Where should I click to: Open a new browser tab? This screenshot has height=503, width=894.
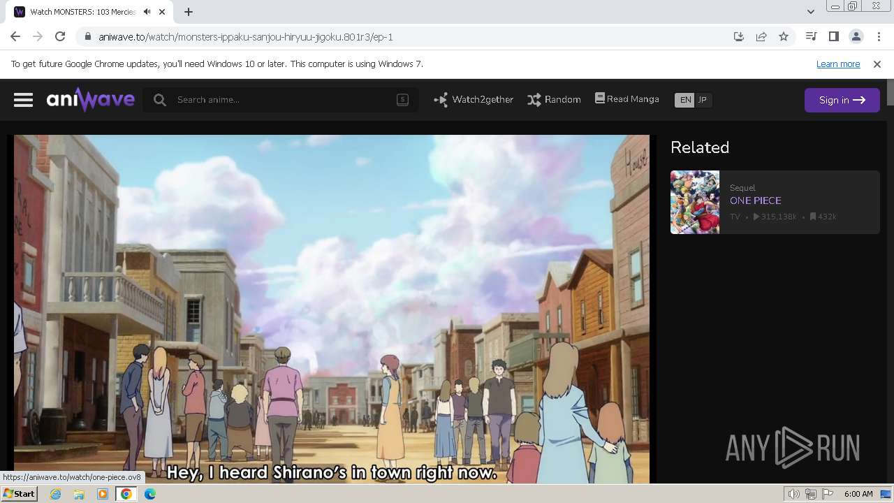189,12
